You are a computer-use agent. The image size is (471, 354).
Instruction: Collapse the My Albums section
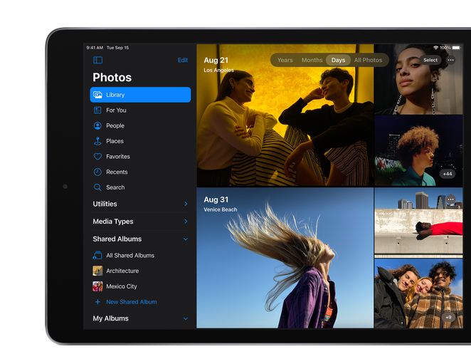click(186, 319)
